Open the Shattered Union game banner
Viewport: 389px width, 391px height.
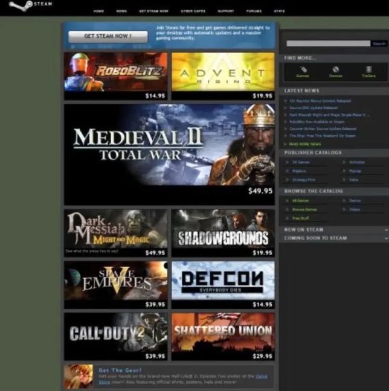(223, 336)
